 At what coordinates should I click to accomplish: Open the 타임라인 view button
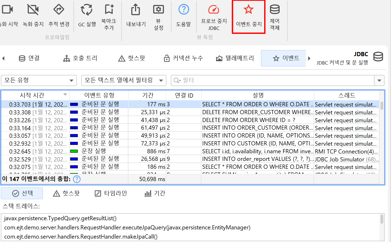point(111,193)
